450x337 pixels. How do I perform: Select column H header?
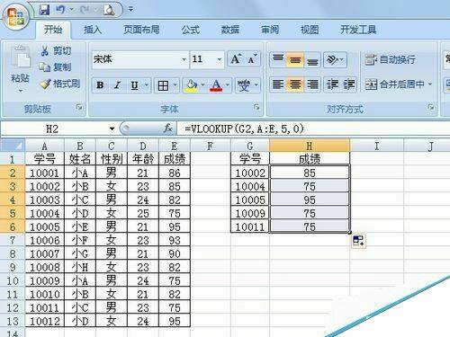click(310, 146)
